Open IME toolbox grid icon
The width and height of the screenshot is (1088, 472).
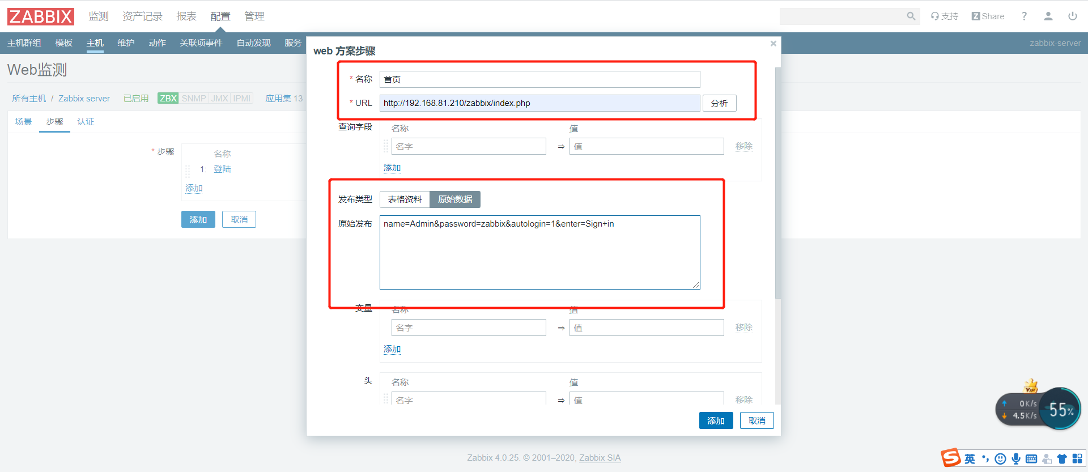[x=1077, y=459]
